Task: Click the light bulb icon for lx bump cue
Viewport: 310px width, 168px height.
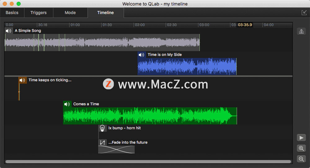Action: pos(102,128)
